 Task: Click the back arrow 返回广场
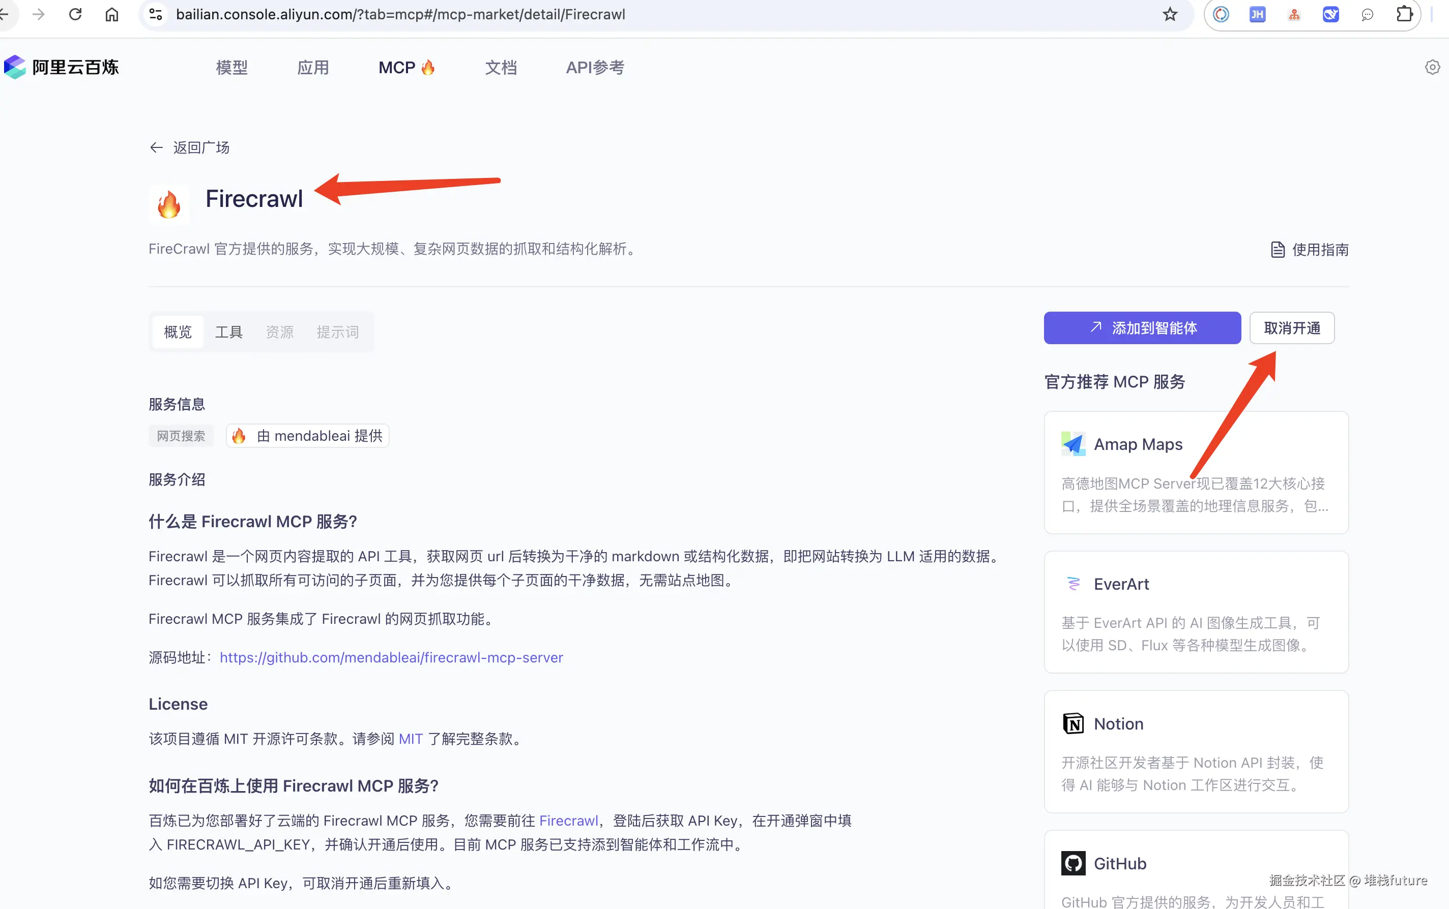click(189, 147)
